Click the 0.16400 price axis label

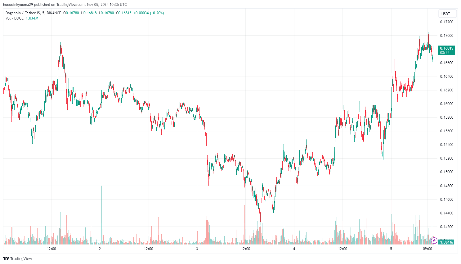[x=447, y=77]
